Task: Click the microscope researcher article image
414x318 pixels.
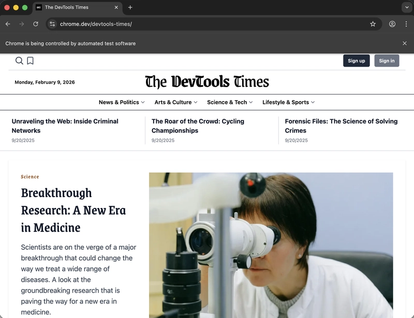Action: [x=271, y=245]
